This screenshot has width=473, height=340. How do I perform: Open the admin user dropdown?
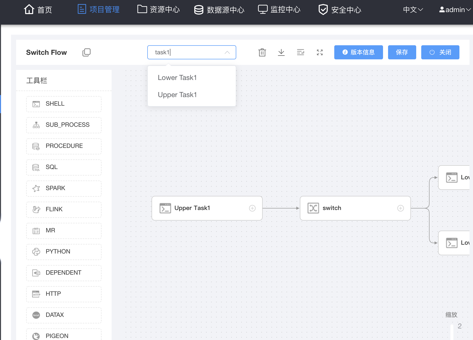(x=455, y=10)
